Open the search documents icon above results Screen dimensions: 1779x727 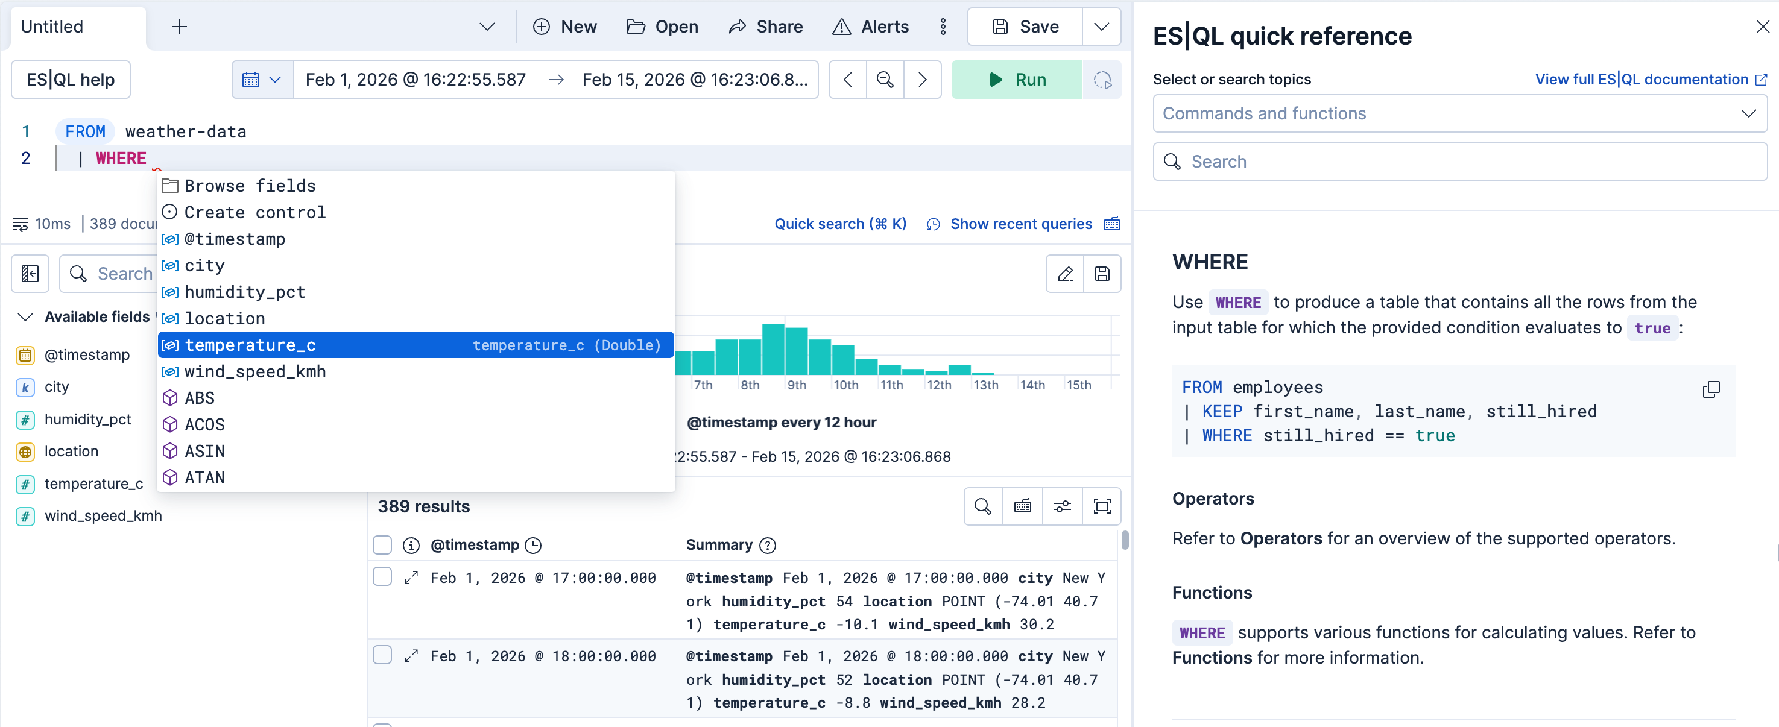[983, 506]
